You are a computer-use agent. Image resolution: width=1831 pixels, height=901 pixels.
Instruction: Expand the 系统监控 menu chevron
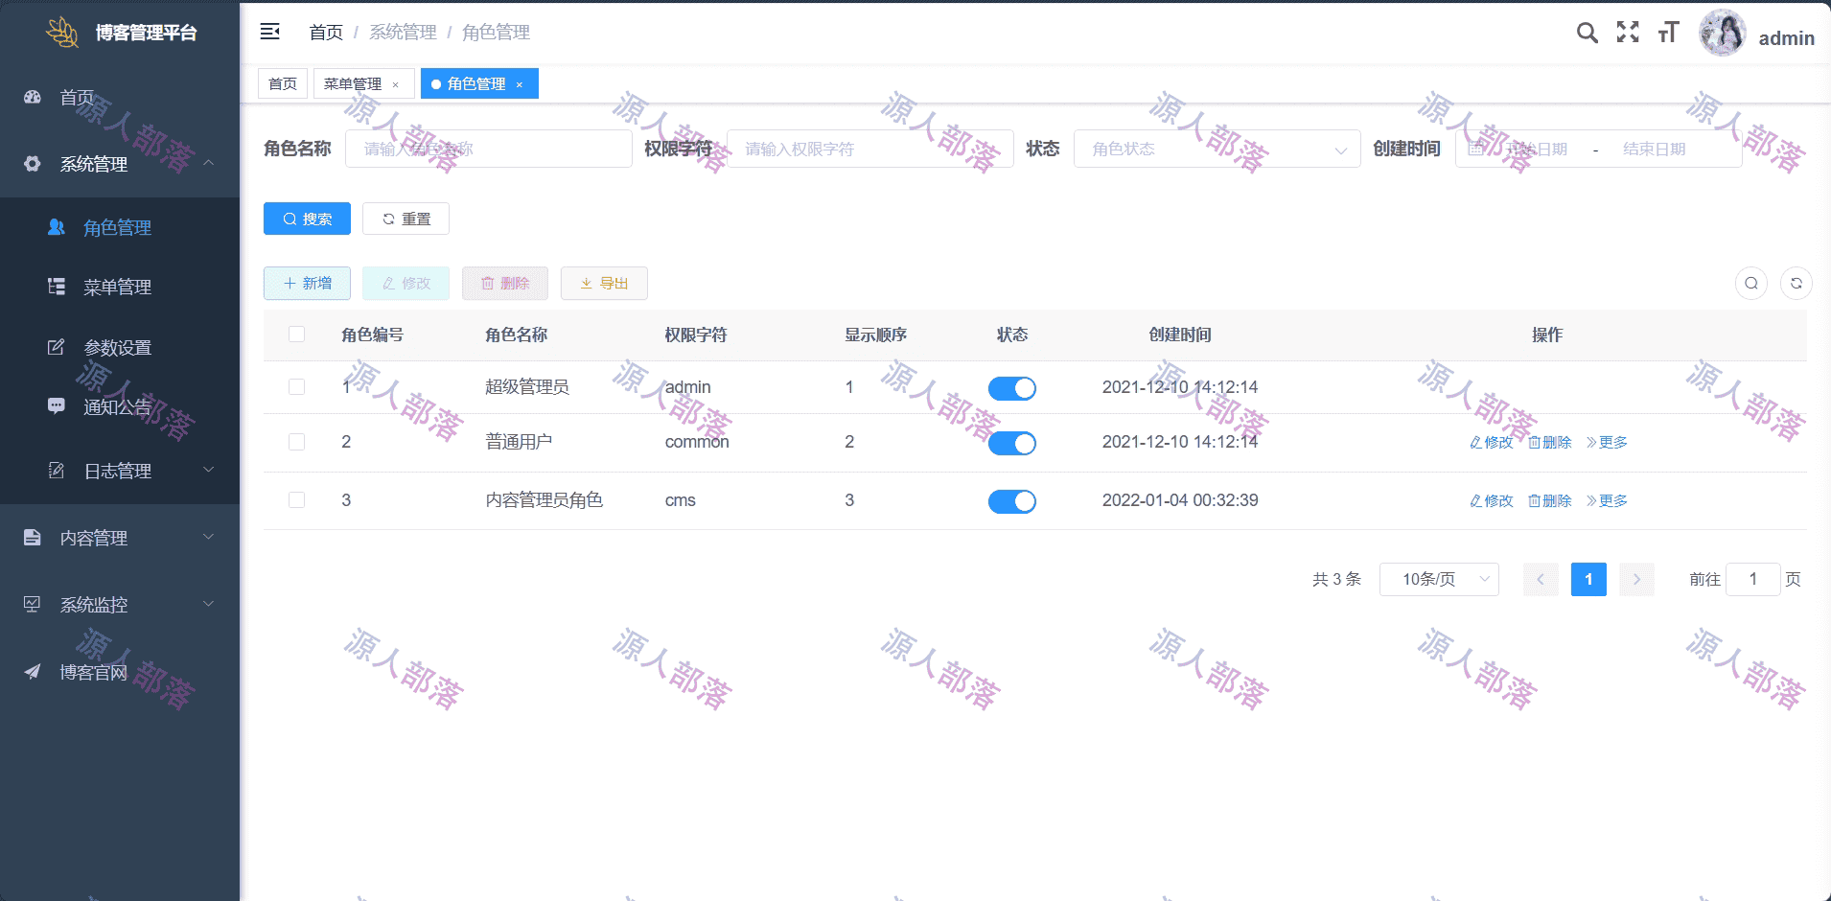[208, 604]
